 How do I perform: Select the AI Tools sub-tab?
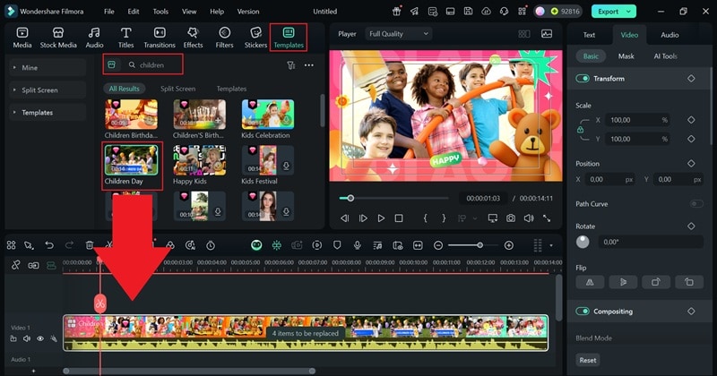[x=665, y=56]
